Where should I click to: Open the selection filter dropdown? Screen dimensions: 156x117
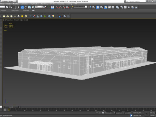[x=2, y=7]
